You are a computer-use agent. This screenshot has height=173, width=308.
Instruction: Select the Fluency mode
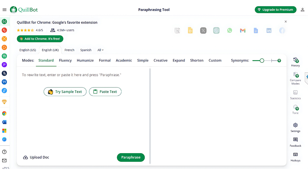pos(65,61)
